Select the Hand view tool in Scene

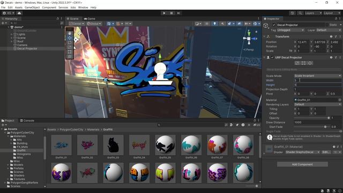pos(70,33)
